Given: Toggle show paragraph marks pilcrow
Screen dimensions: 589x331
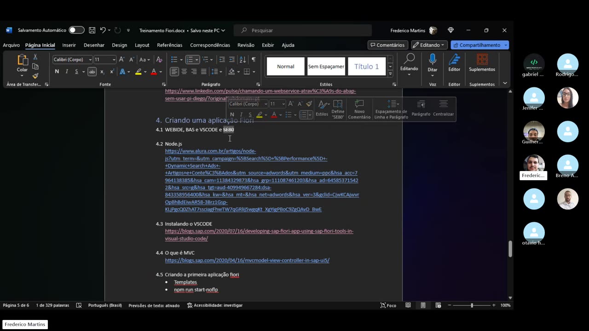Looking at the screenshot, I should pos(254,59).
